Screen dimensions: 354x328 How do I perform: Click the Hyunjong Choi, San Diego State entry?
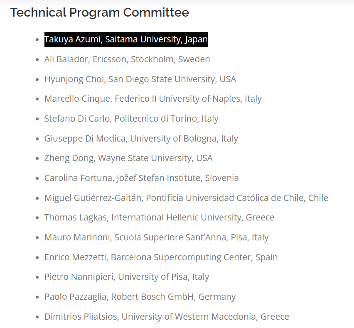[x=140, y=79]
